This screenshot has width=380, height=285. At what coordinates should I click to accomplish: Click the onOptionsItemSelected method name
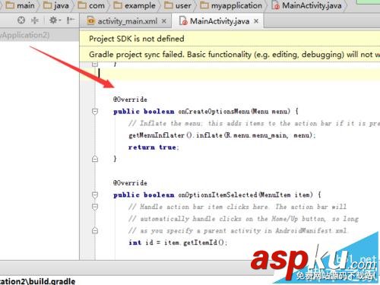click(x=217, y=195)
